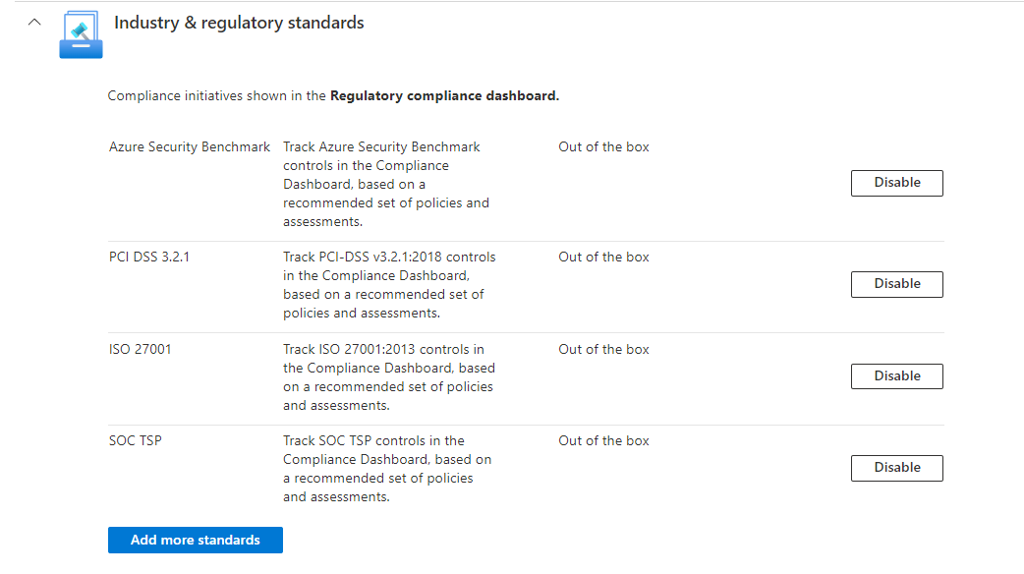Select the PCI DSS 3.2.1 name

point(148,258)
